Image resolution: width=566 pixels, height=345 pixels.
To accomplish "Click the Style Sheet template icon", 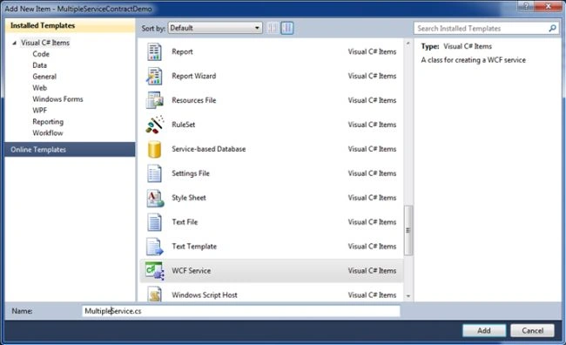I will [x=155, y=198].
